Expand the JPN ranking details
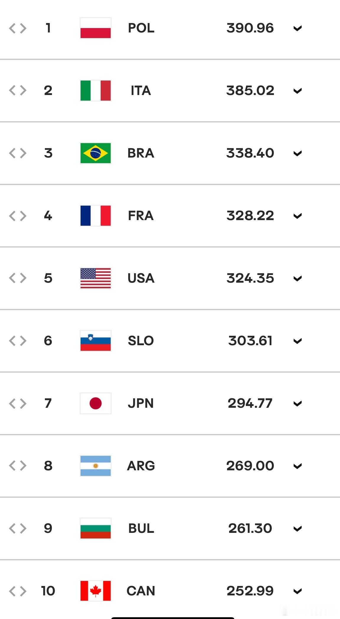Viewport: 340px width, 619px height. point(297,404)
